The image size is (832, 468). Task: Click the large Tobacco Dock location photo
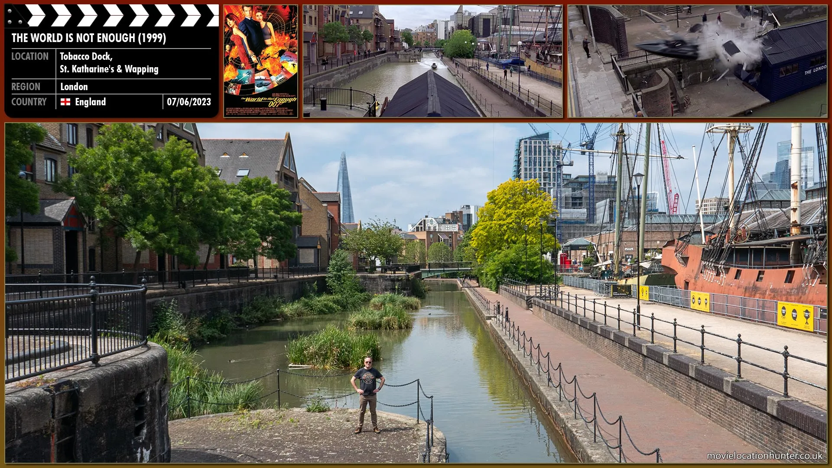pyautogui.click(x=416, y=293)
